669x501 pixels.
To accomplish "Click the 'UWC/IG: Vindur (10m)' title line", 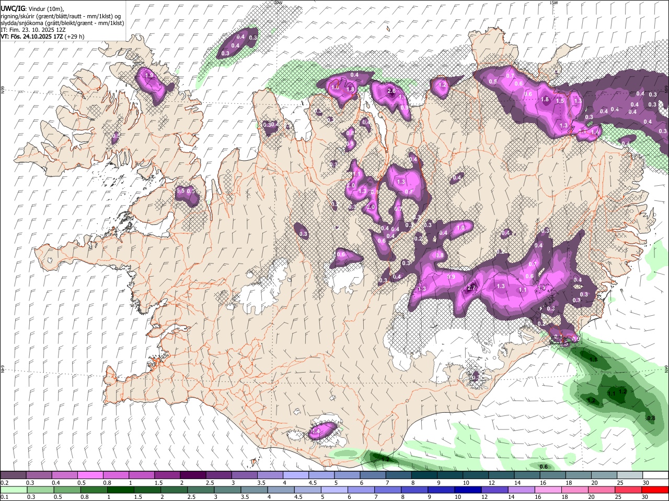I will click(32, 9).
